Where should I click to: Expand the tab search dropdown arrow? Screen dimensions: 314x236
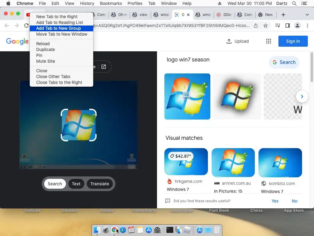pyautogui.click(x=307, y=15)
